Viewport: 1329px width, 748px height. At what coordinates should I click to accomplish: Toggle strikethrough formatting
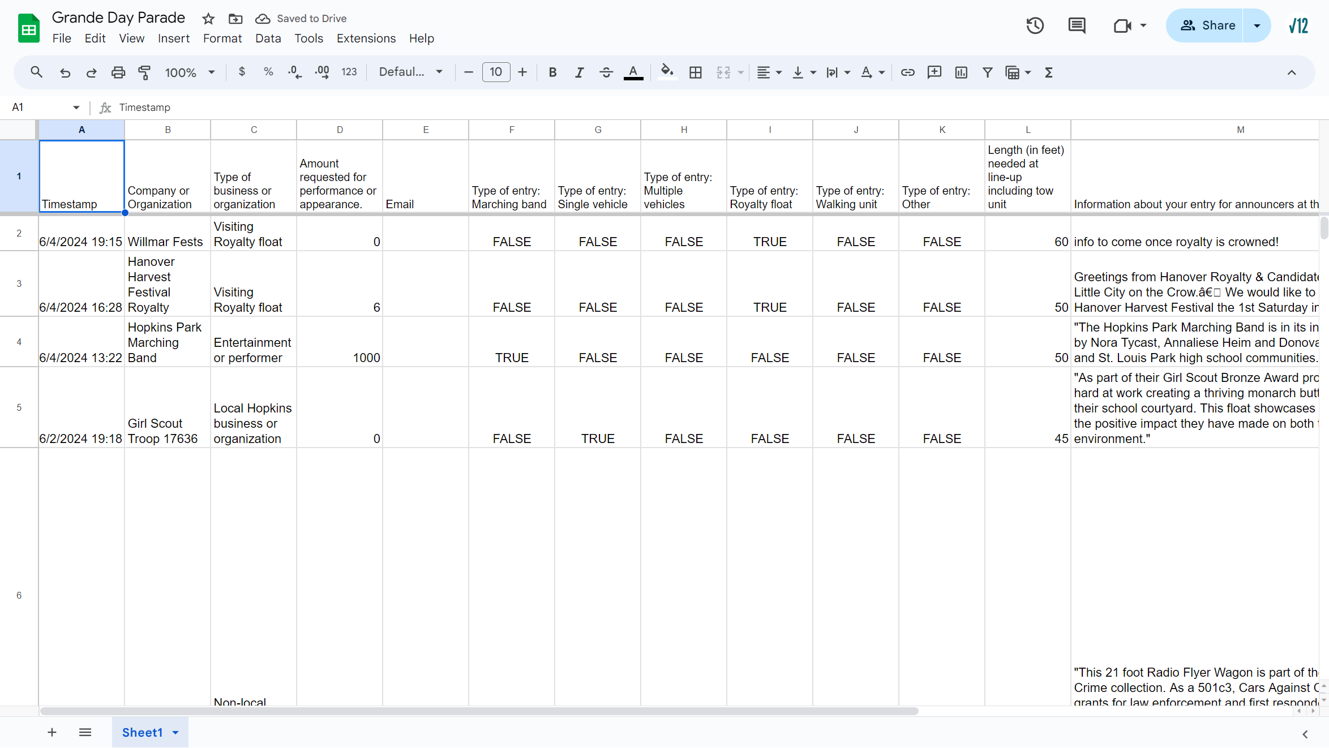(606, 72)
